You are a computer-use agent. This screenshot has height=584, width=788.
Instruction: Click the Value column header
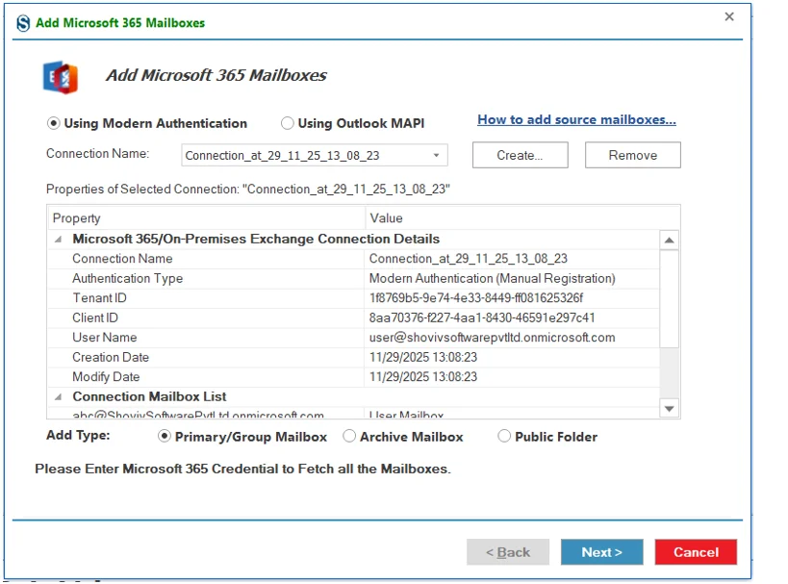coord(522,218)
